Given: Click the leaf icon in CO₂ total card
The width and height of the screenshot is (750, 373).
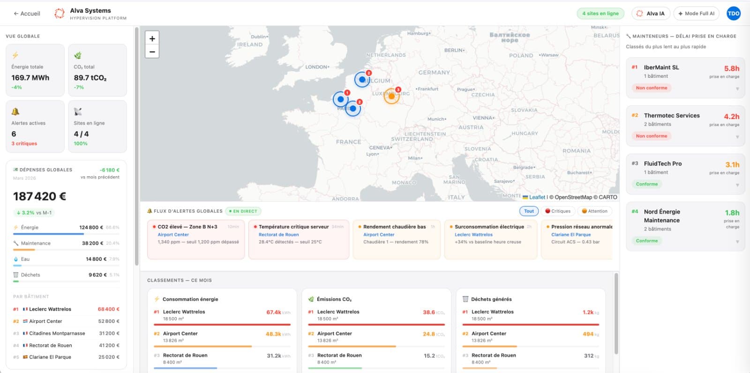Looking at the screenshot, I should coord(78,55).
